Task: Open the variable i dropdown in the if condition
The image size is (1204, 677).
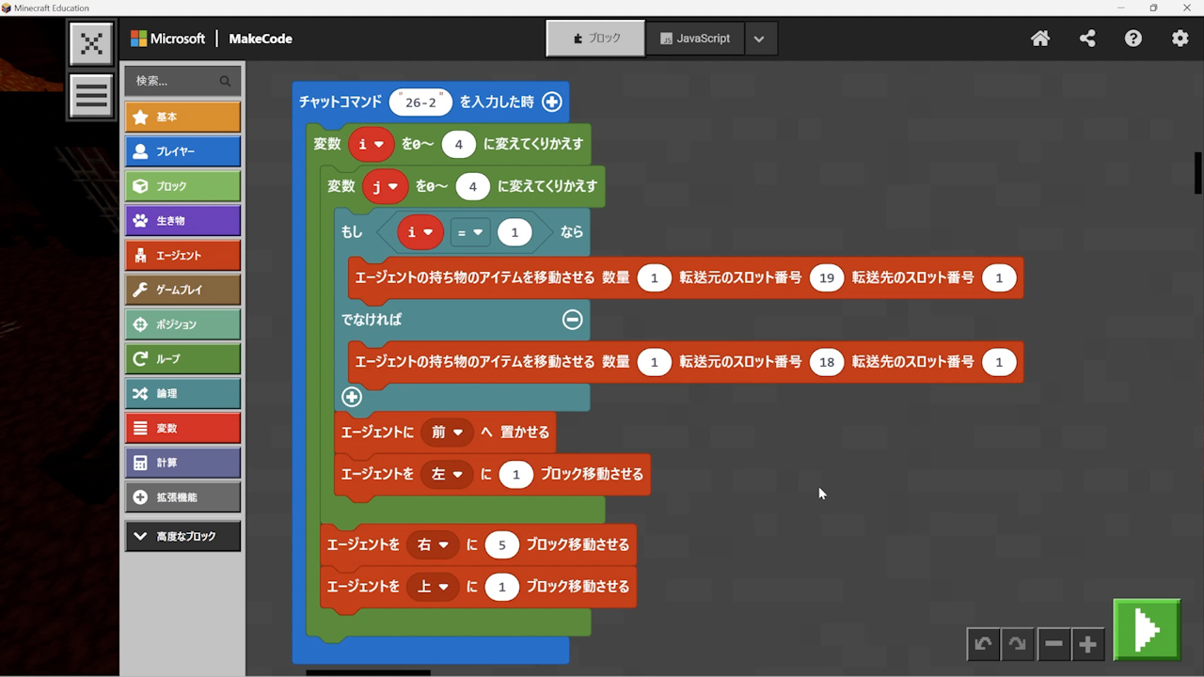Action: coord(420,232)
